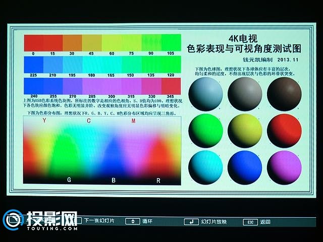Click the number label 165
Screen dimensions: 323x242
111,75
